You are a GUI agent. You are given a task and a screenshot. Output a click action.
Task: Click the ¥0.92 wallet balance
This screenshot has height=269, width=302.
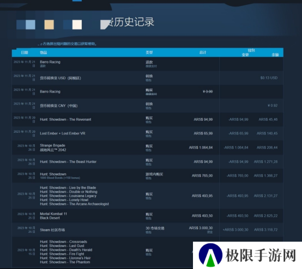pos(273,106)
